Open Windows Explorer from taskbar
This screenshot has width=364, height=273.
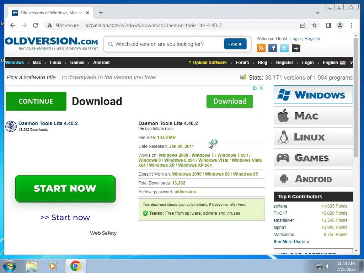pyautogui.click(x=32, y=266)
